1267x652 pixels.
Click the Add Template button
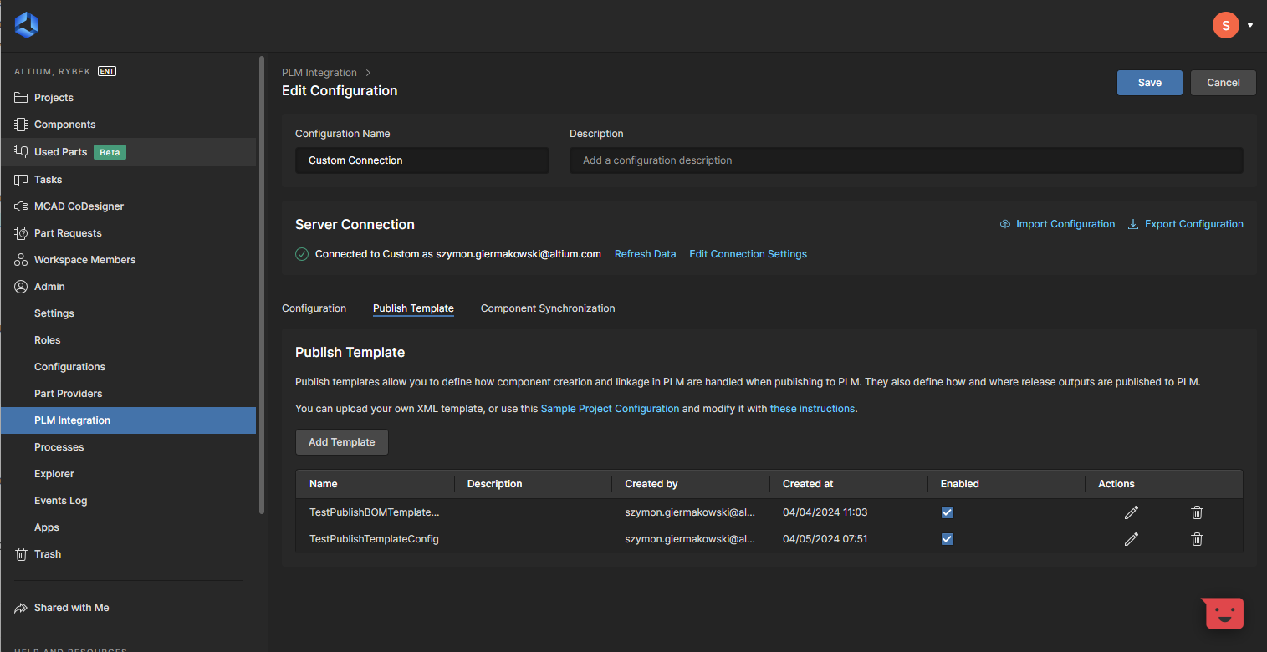(341, 442)
